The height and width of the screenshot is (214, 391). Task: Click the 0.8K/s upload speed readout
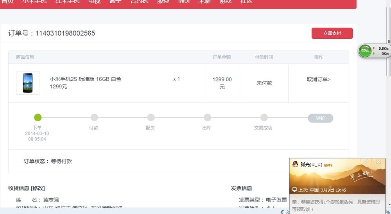(384, 49)
